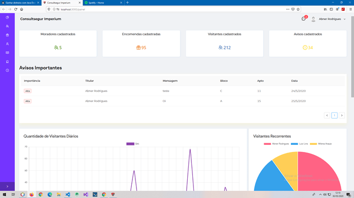Toggle the Milena Araujo yellow legend item
This screenshot has height=198, width=354.
pyautogui.click(x=321, y=144)
